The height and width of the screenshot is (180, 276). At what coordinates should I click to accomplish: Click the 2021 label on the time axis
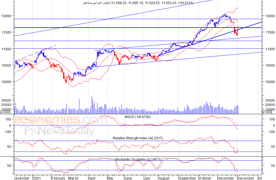pos(37,178)
